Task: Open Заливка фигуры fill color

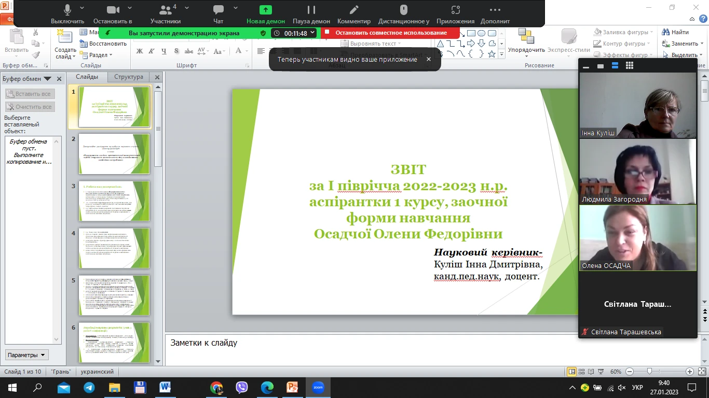Action: tap(623, 32)
